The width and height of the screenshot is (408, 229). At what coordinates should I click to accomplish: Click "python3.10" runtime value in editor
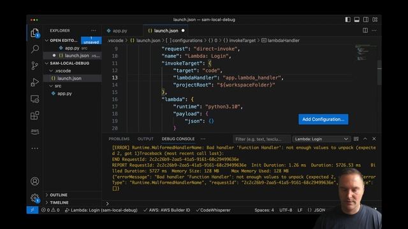(x=222, y=107)
